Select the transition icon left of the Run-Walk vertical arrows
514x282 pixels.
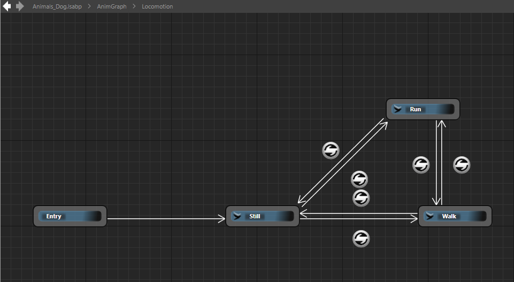click(x=421, y=165)
